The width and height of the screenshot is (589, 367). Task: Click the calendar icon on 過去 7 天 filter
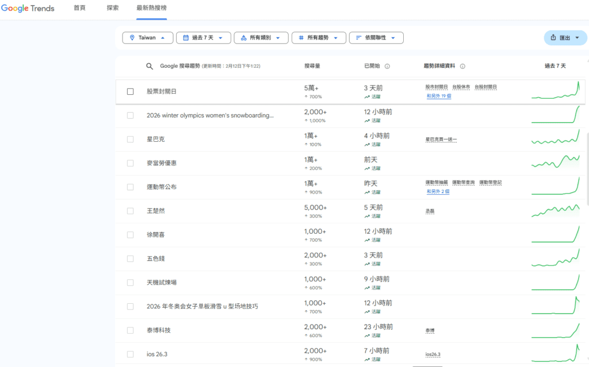point(186,37)
